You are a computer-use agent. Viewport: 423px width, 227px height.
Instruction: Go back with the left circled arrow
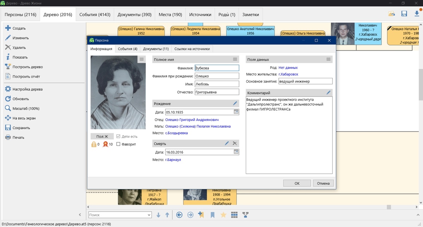(179, 215)
